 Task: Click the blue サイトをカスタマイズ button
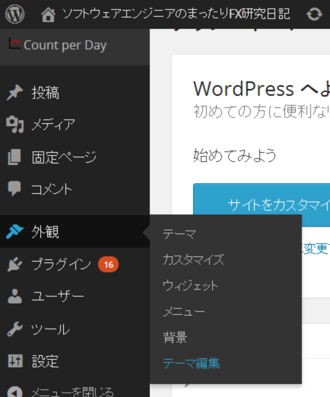pos(262,204)
